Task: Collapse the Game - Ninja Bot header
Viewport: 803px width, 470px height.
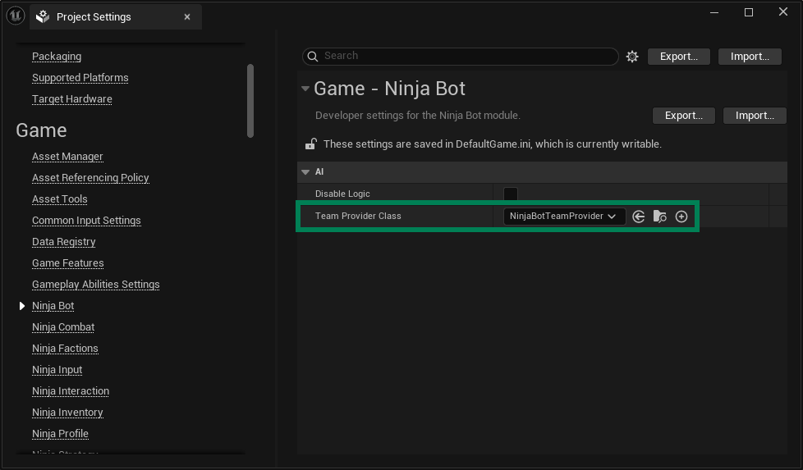Action: (305, 89)
